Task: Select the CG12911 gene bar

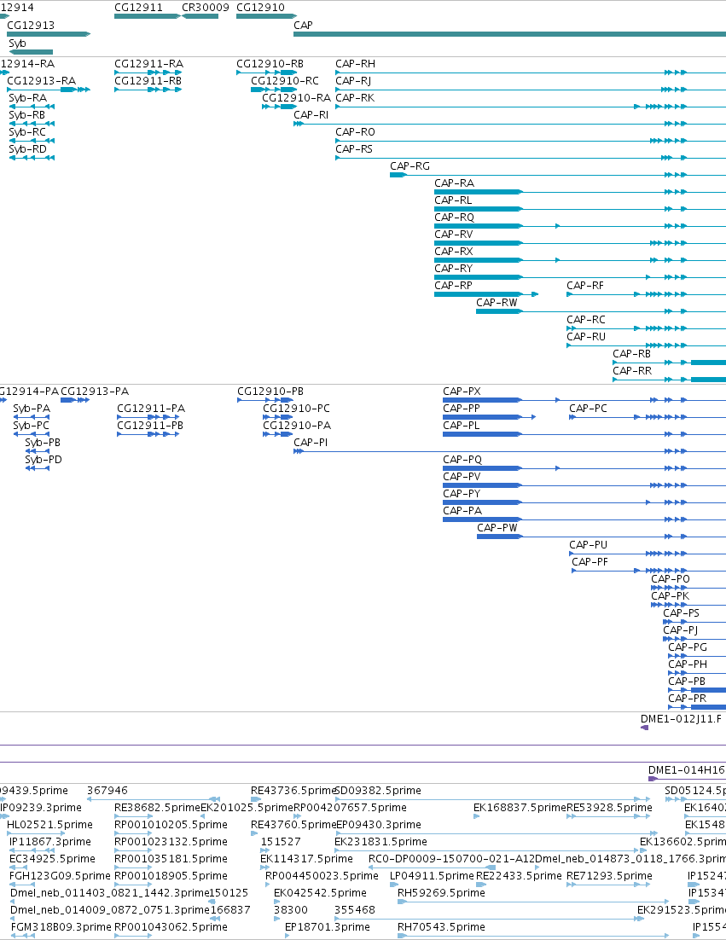Action: (148, 16)
